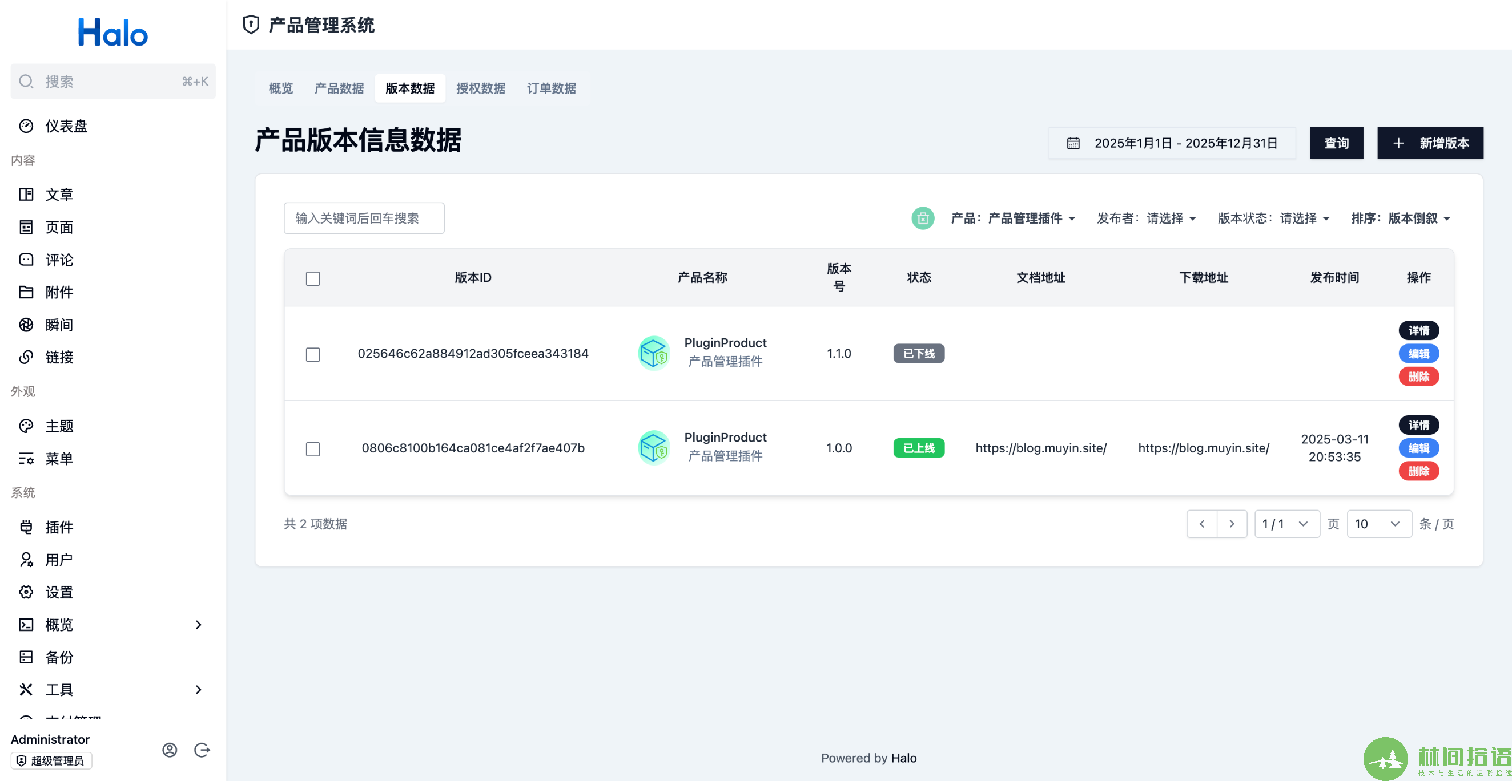Click the search magnifier icon in sidebar
This screenshot has width=1512, height=781.
[26, 82]
